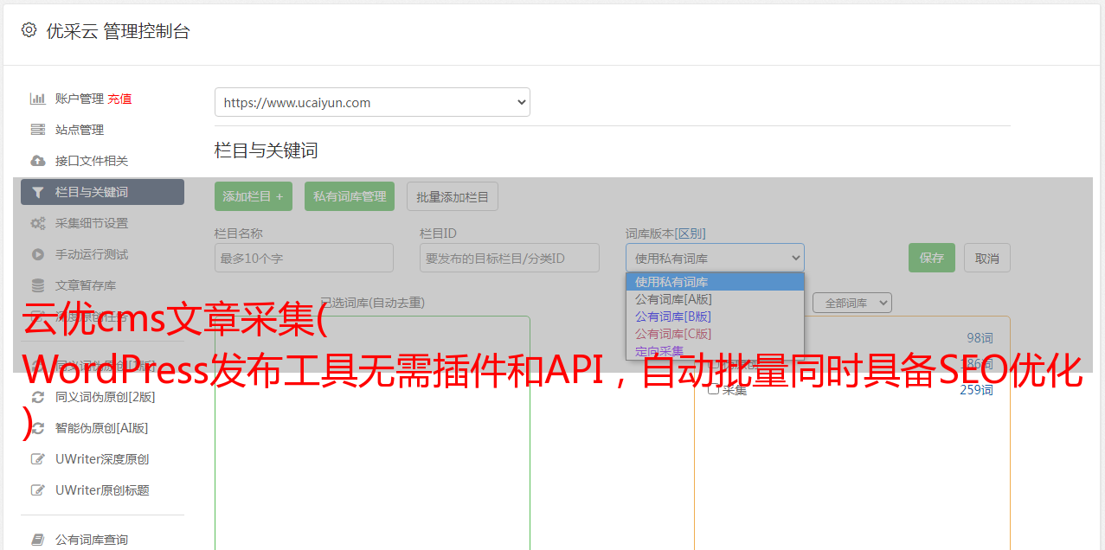Screen dimensions: 1105x550
Task: Click the 259词 count
Action: pos(976,390)
